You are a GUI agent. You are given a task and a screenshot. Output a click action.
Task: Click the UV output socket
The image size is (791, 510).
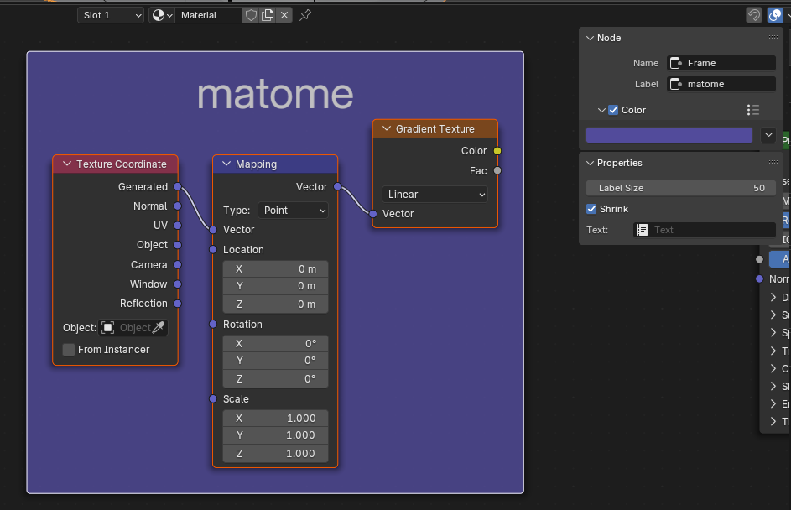pyautogui.click(x=178, y=226)
